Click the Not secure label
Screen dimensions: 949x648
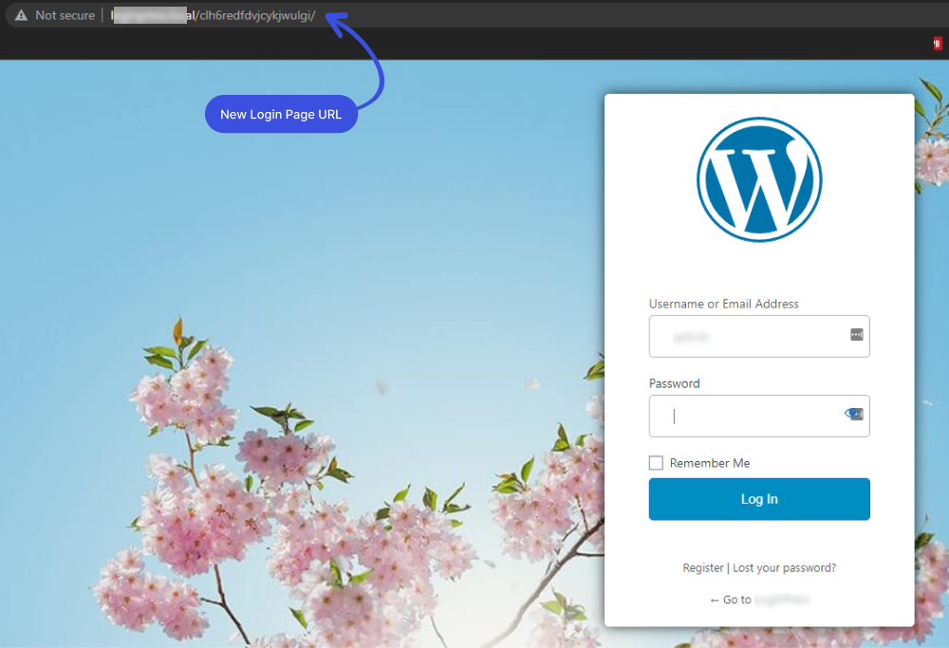[65, 15]
